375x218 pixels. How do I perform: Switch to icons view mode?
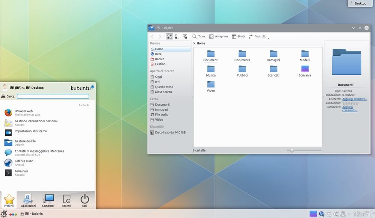pos(169,37)
